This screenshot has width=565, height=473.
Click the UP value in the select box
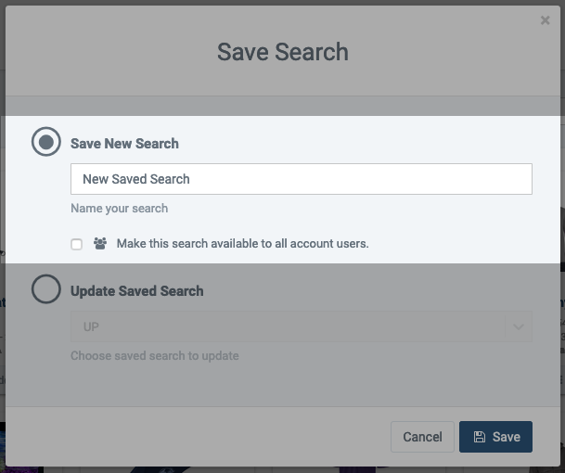tap(91, 326)
